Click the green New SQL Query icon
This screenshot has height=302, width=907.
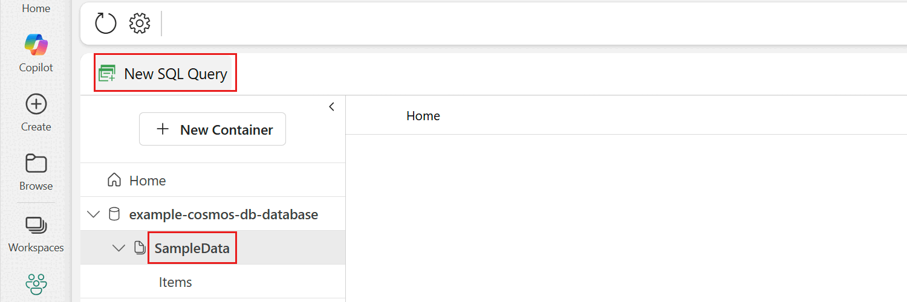click(x=107, y=74)
